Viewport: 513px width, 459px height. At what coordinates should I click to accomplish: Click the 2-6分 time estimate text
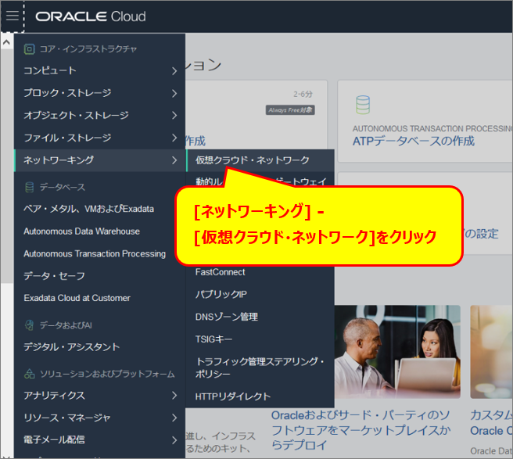(303, 94)
